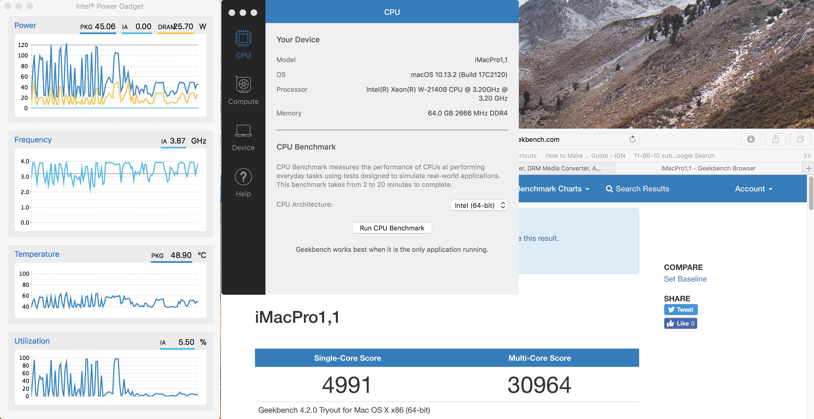Image resolution: width=814 pixels, height=419 pixels.
Task: Click the Geekbench 4.2.0 Tryout version text
Action: 344,410
